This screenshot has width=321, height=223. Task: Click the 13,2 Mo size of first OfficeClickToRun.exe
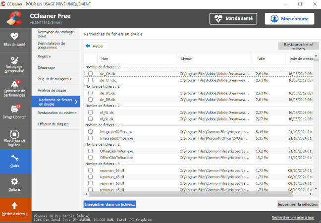262,151
